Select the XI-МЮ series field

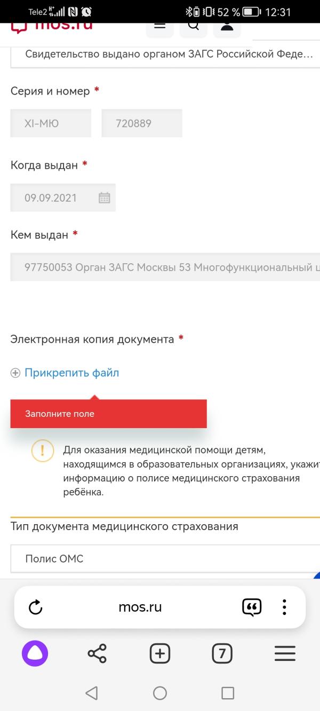(51, 123)
